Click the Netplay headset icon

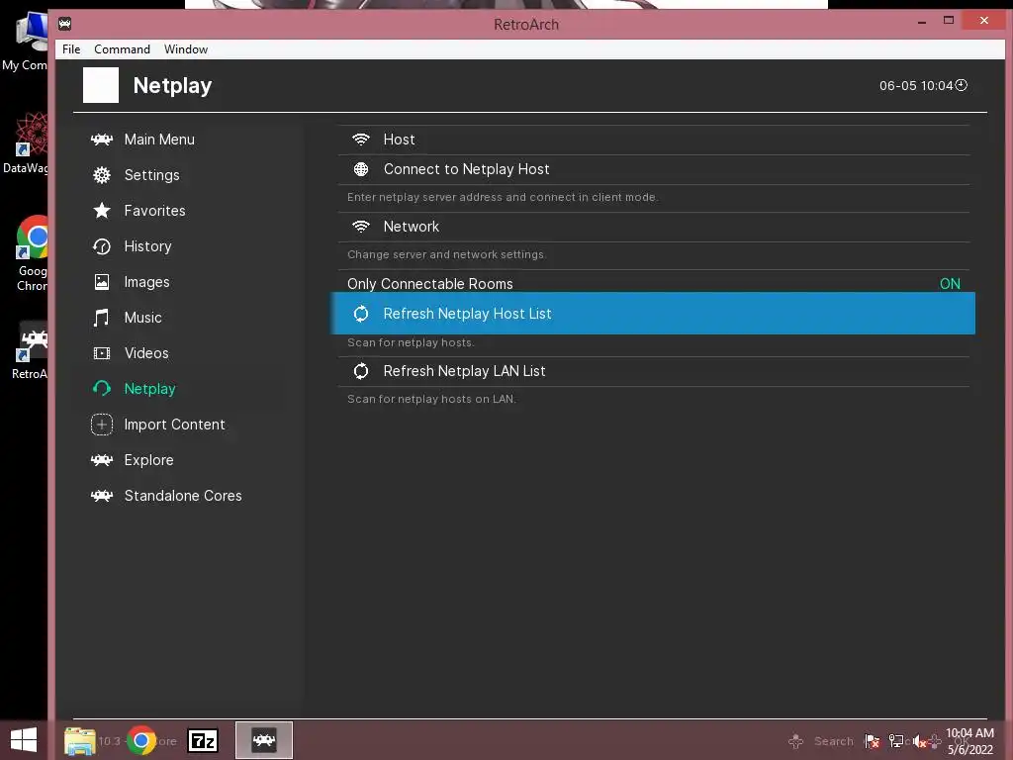102,388
